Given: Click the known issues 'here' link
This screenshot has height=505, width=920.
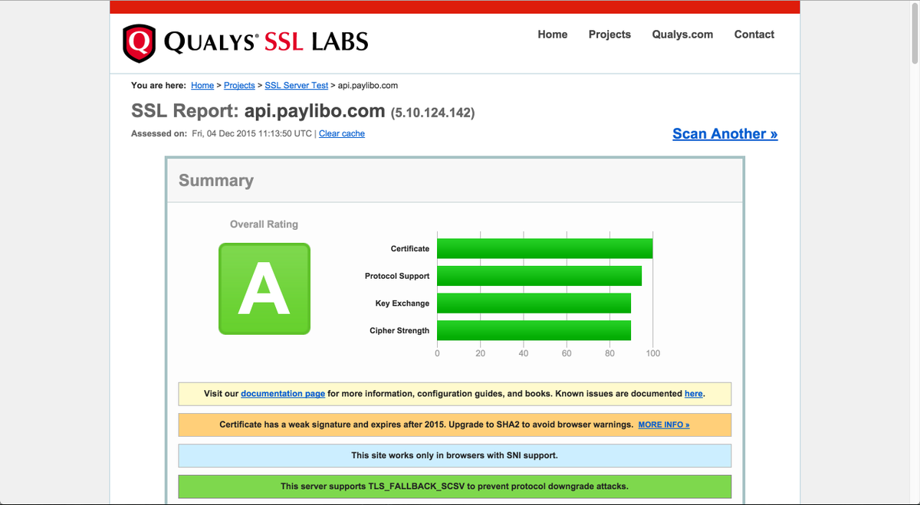Looking at the screenshot, I should pyautogui.click(x=694, y=394).
